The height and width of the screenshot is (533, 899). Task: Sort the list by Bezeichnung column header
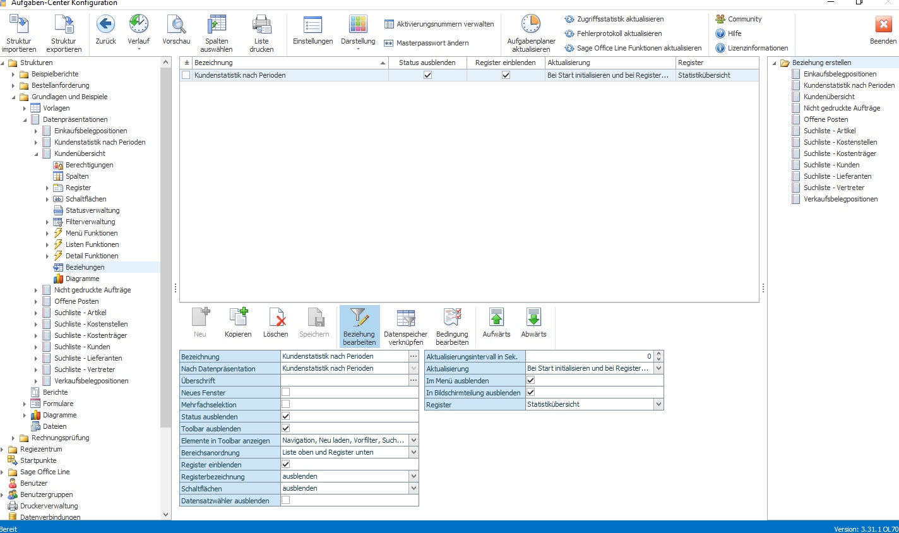[290, 63]
